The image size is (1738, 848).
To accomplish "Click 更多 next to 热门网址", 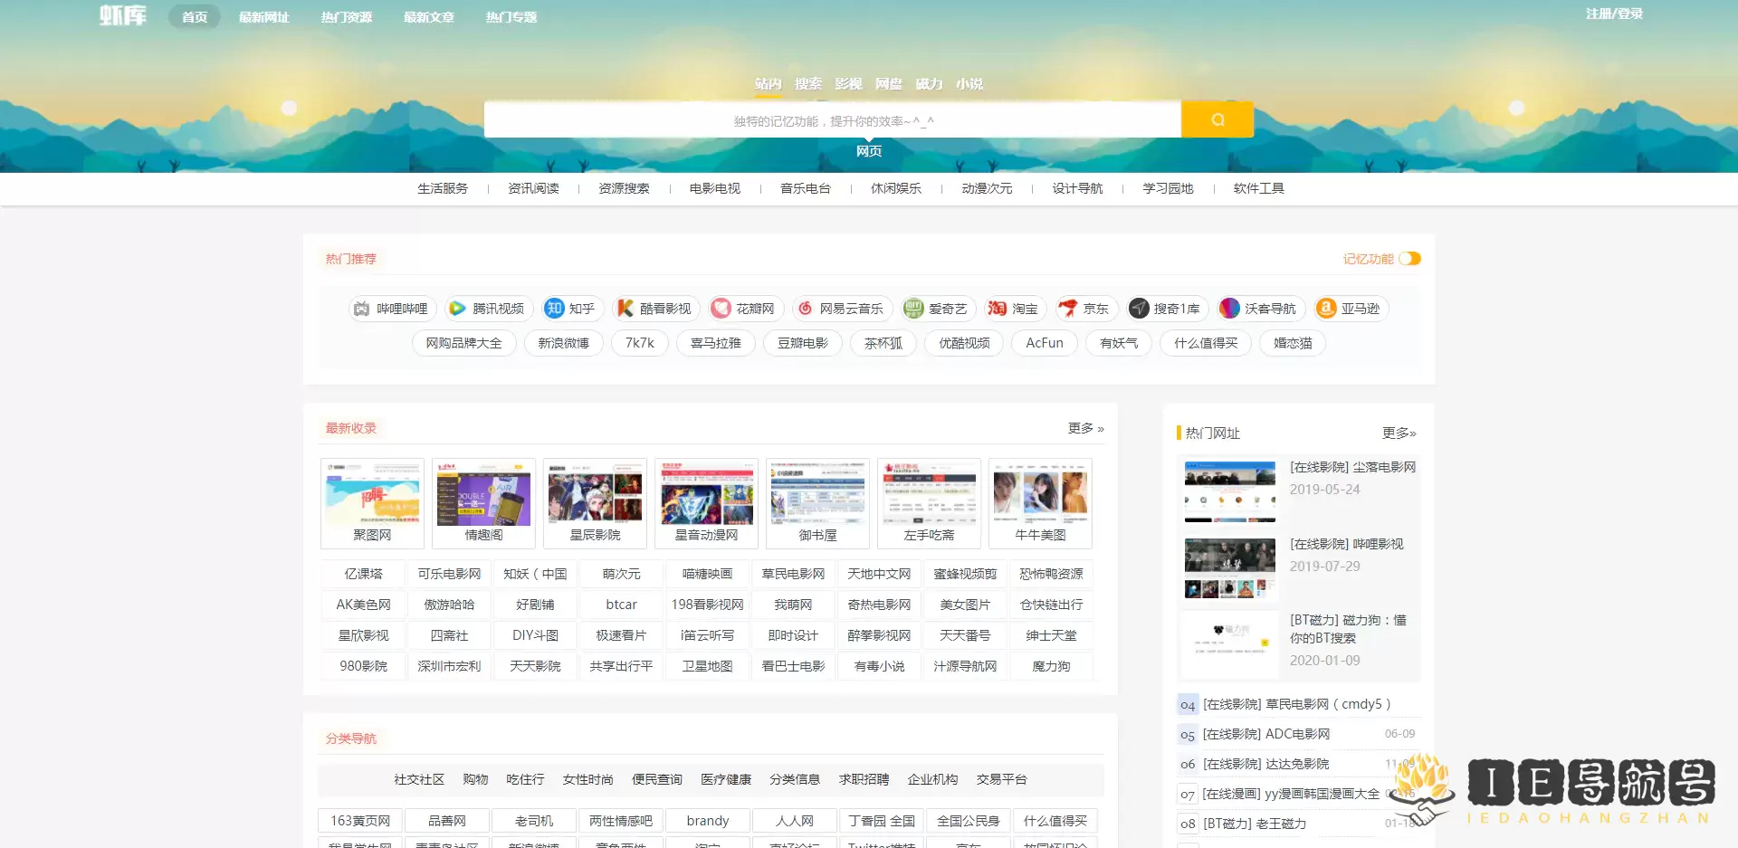I will (1398, 433).
